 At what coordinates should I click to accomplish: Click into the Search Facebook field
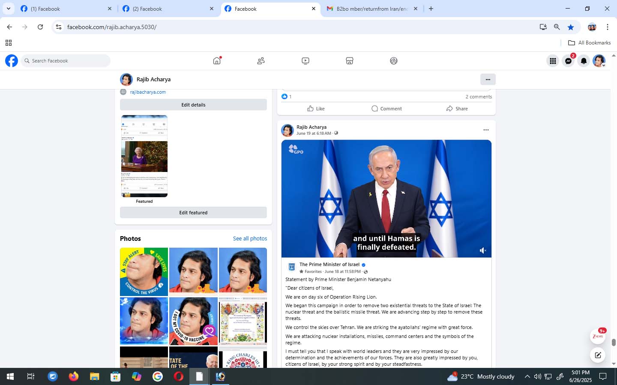tap(66, 61)
